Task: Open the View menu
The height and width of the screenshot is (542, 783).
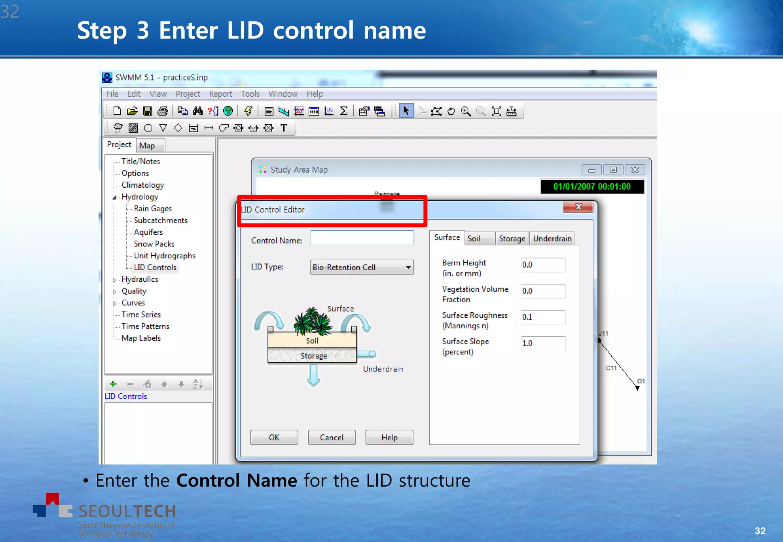Action: click(158, 94)
